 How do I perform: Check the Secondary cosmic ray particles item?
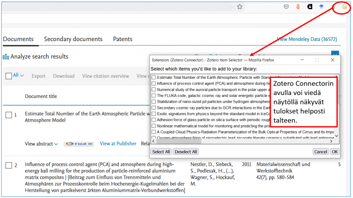pos(153,108)
